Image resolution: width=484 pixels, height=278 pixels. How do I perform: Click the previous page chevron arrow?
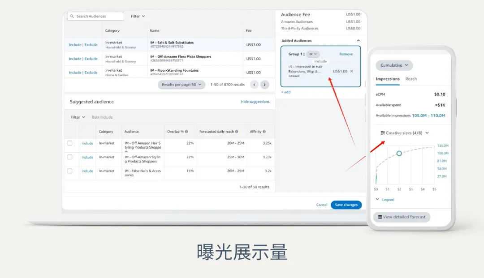[255, 84]
